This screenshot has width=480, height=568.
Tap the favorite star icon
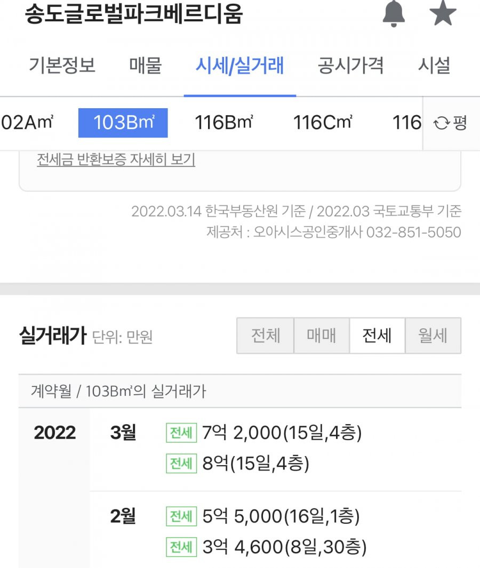(443, 13)
